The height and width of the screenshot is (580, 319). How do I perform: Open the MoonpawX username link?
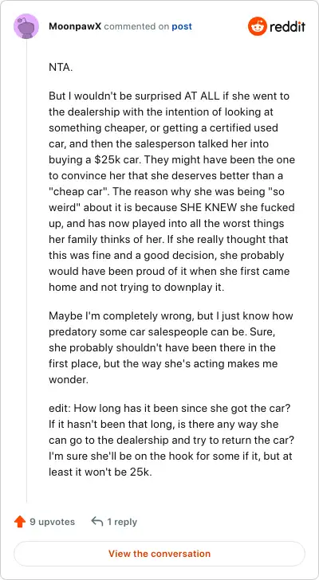pos(75,26)
